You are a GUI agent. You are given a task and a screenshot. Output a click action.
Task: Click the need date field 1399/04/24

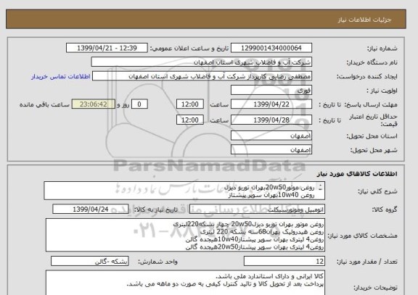pyautogui.click(x=91, y=209)
